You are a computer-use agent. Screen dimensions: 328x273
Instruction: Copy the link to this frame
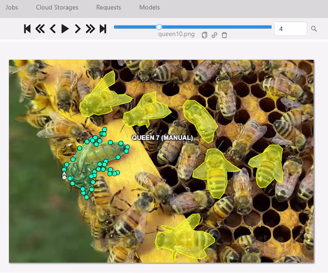[214, 35]
